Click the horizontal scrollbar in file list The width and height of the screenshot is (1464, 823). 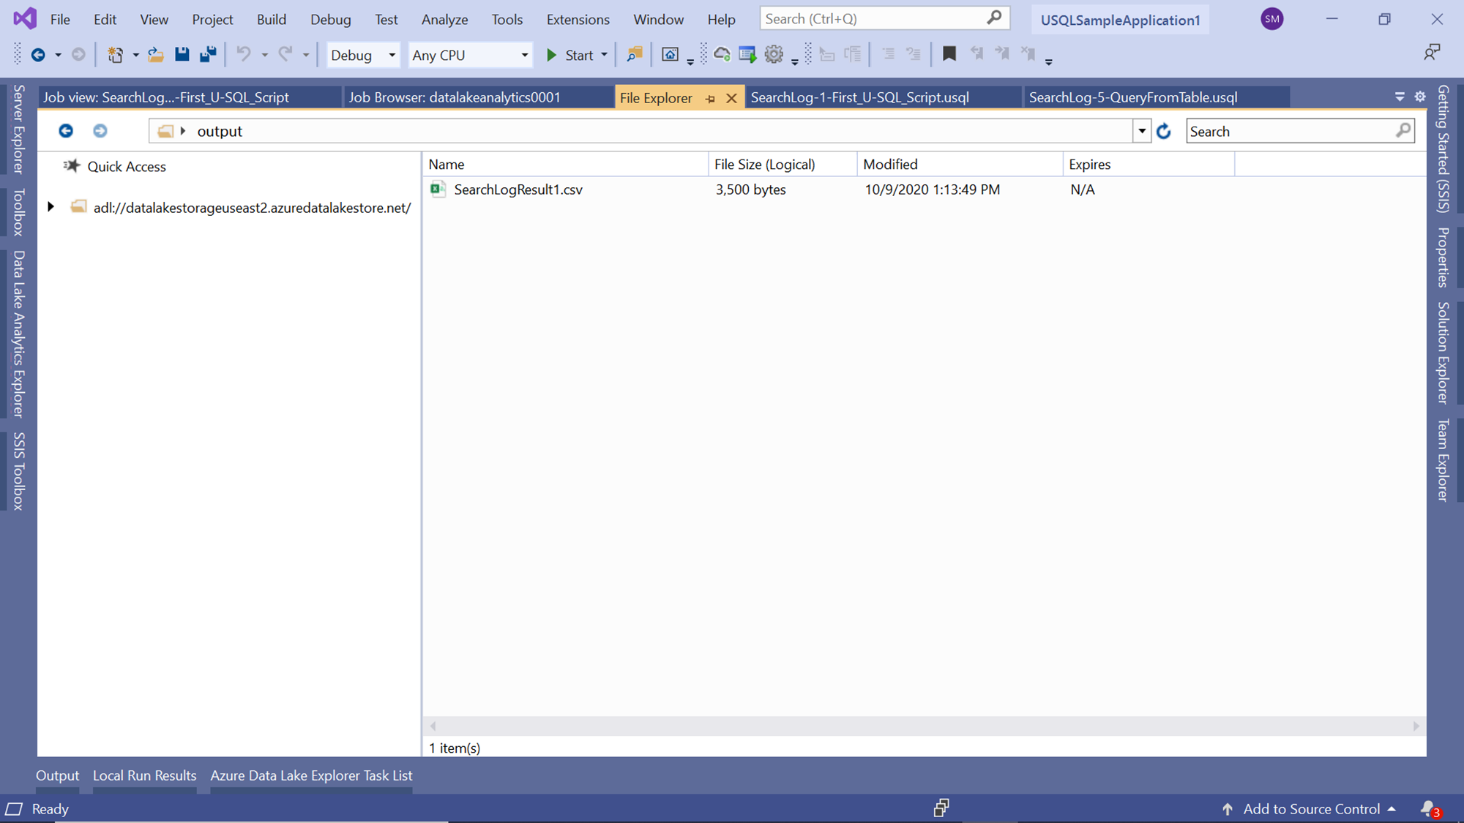pos(924,726)
